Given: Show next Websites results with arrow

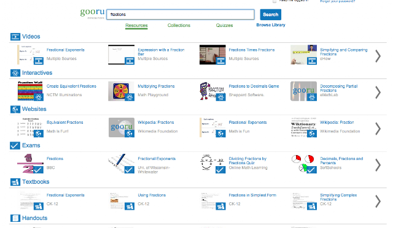Looking at the screenshot, I should (x=378, y=129).
